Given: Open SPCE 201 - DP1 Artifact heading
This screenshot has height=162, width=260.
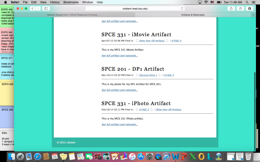Looking at the screenshot, I should click(x=133, y=69).
